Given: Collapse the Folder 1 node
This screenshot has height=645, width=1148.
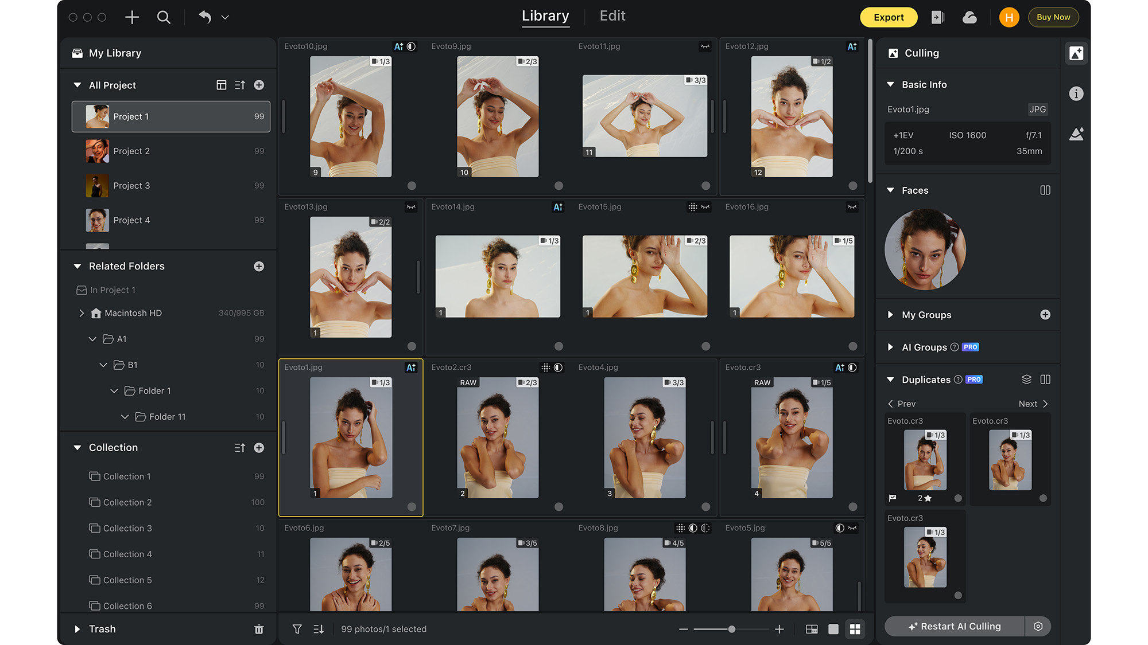Looking at the screenshot, I should coord(114,391).
